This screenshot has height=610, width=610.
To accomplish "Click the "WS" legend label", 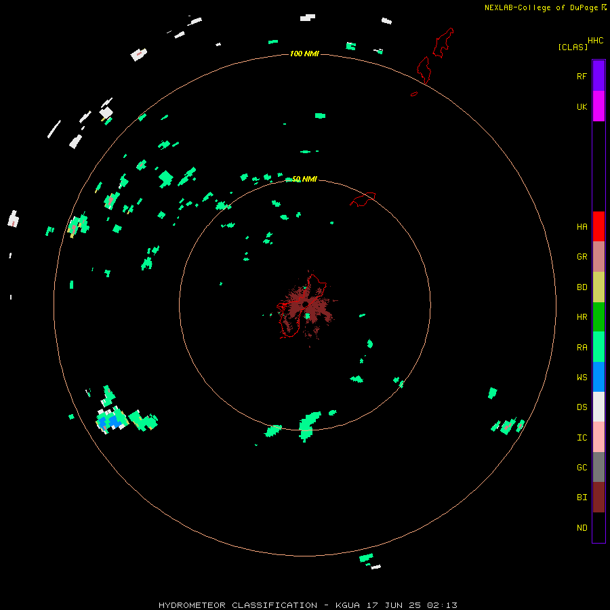I will 582,377.
